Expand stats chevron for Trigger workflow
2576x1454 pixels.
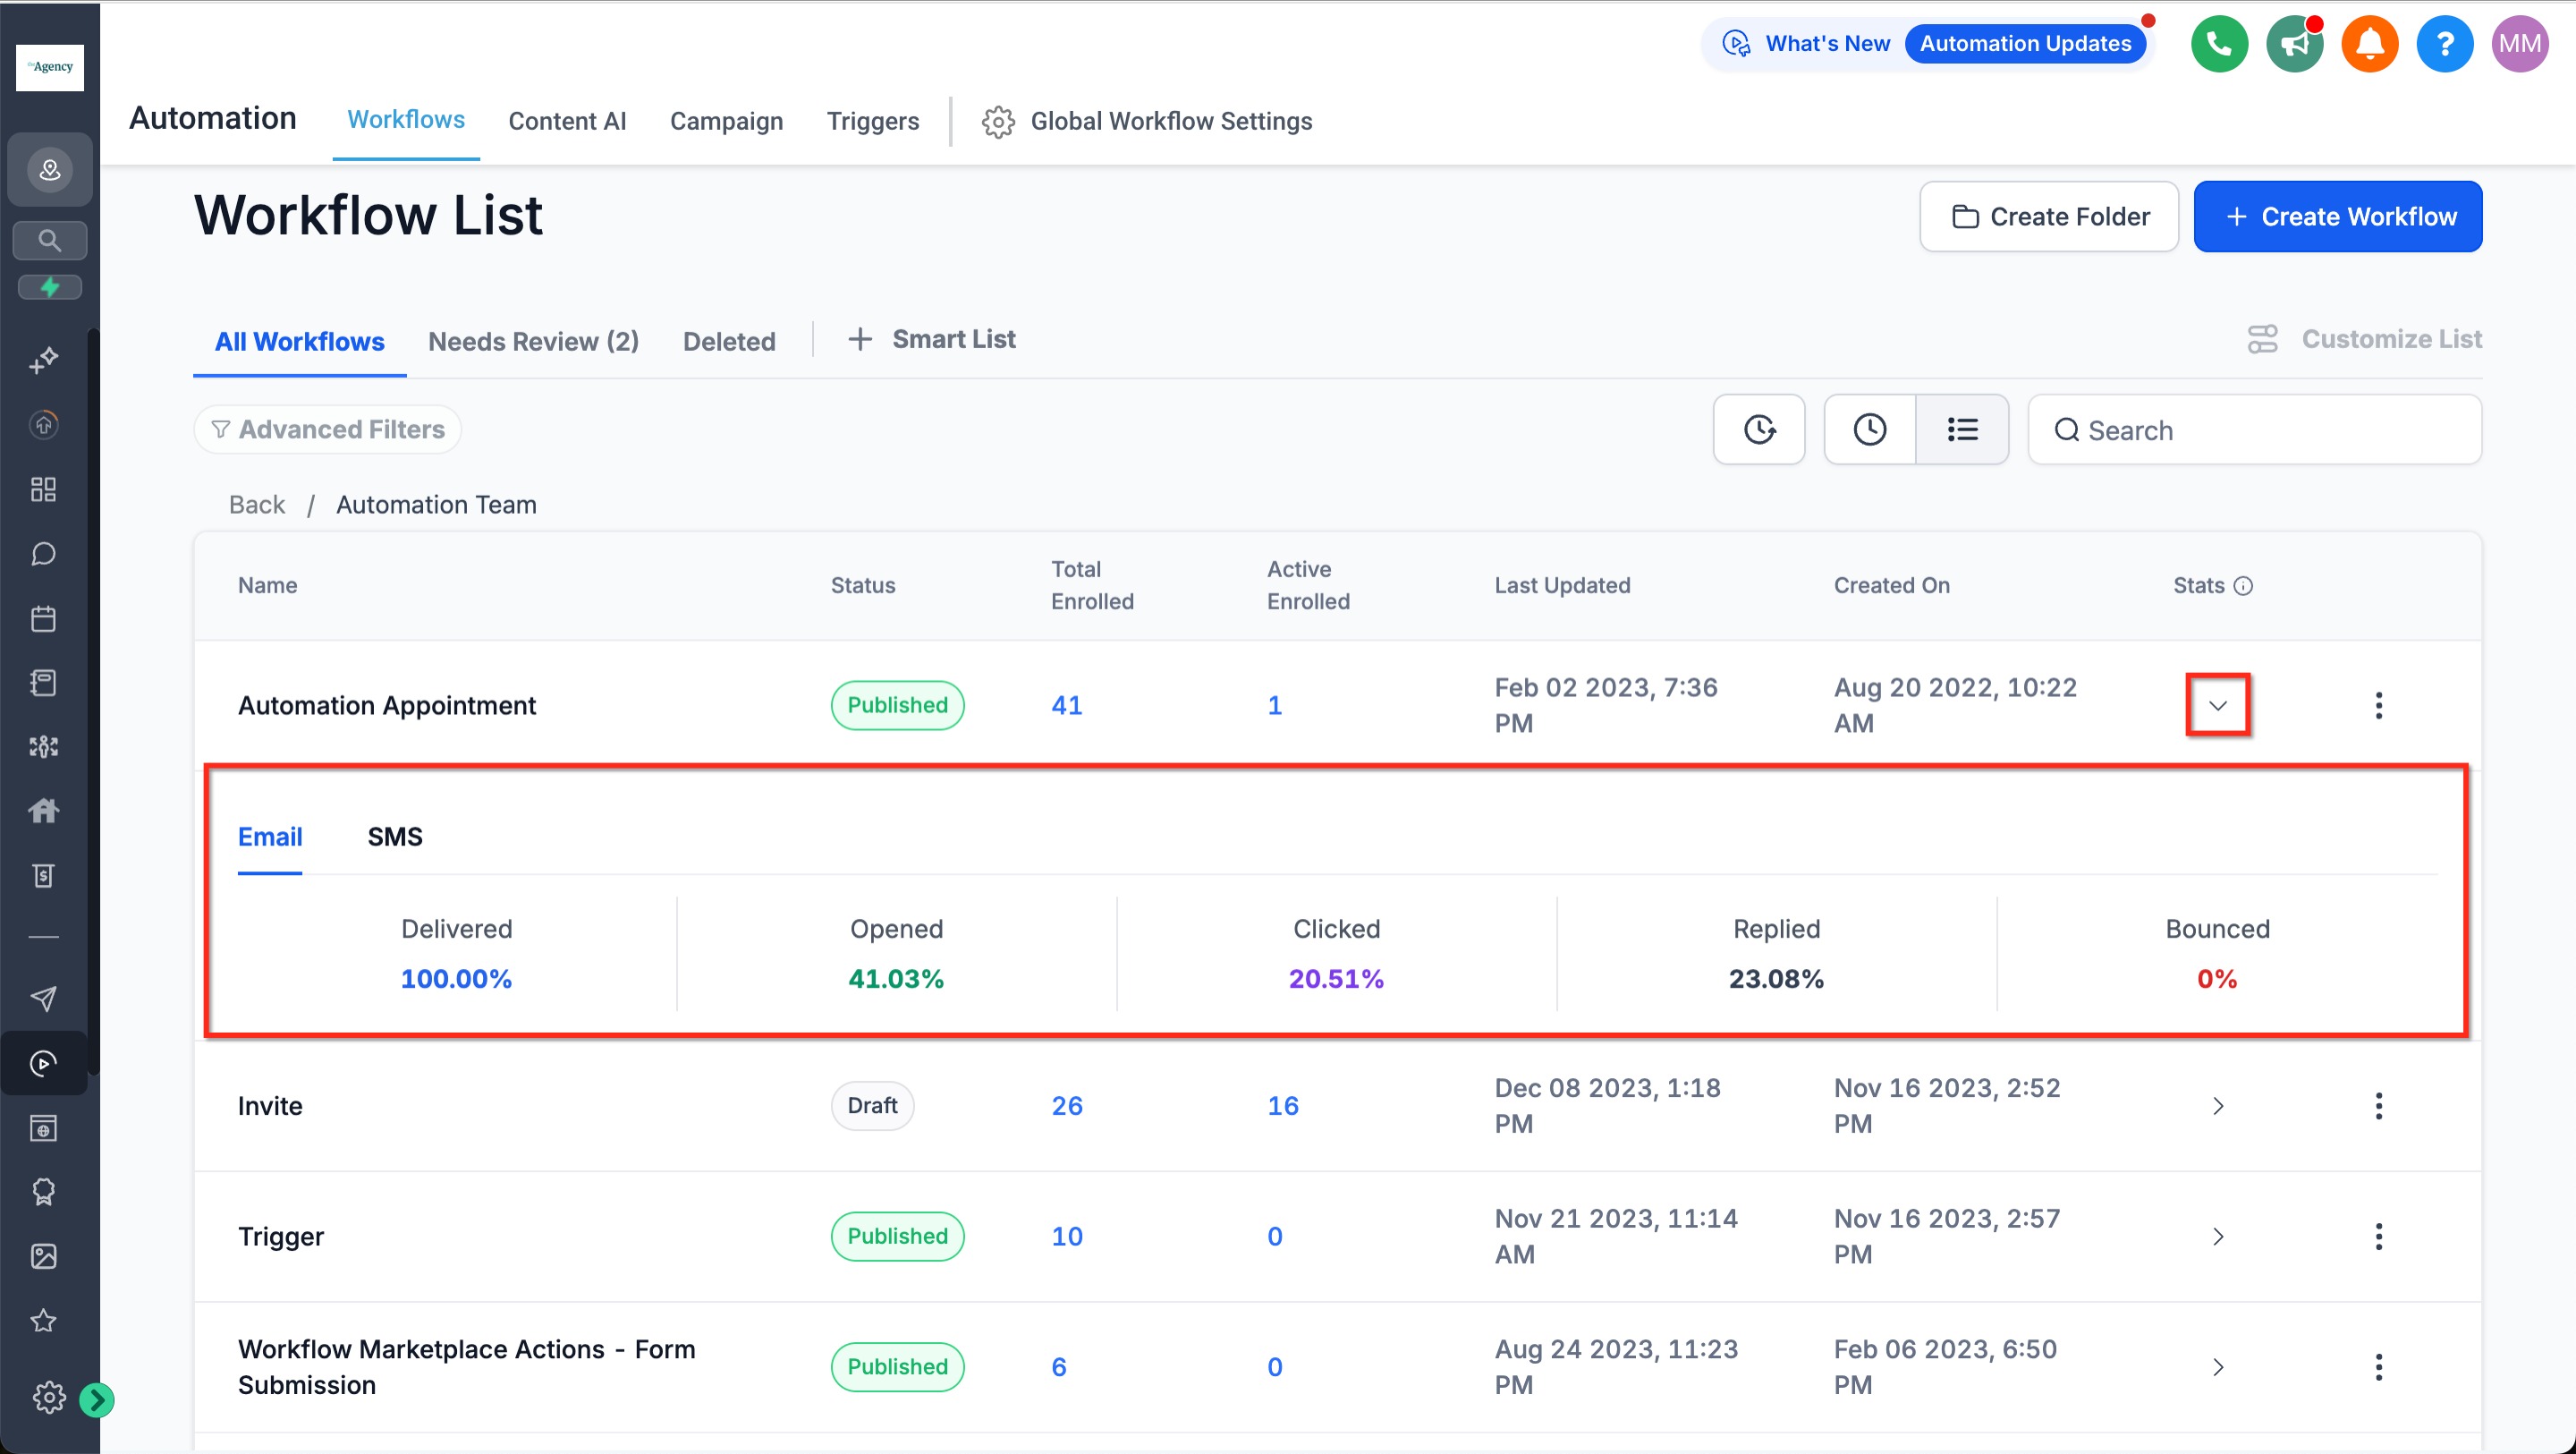[x=2217, y=1237]
